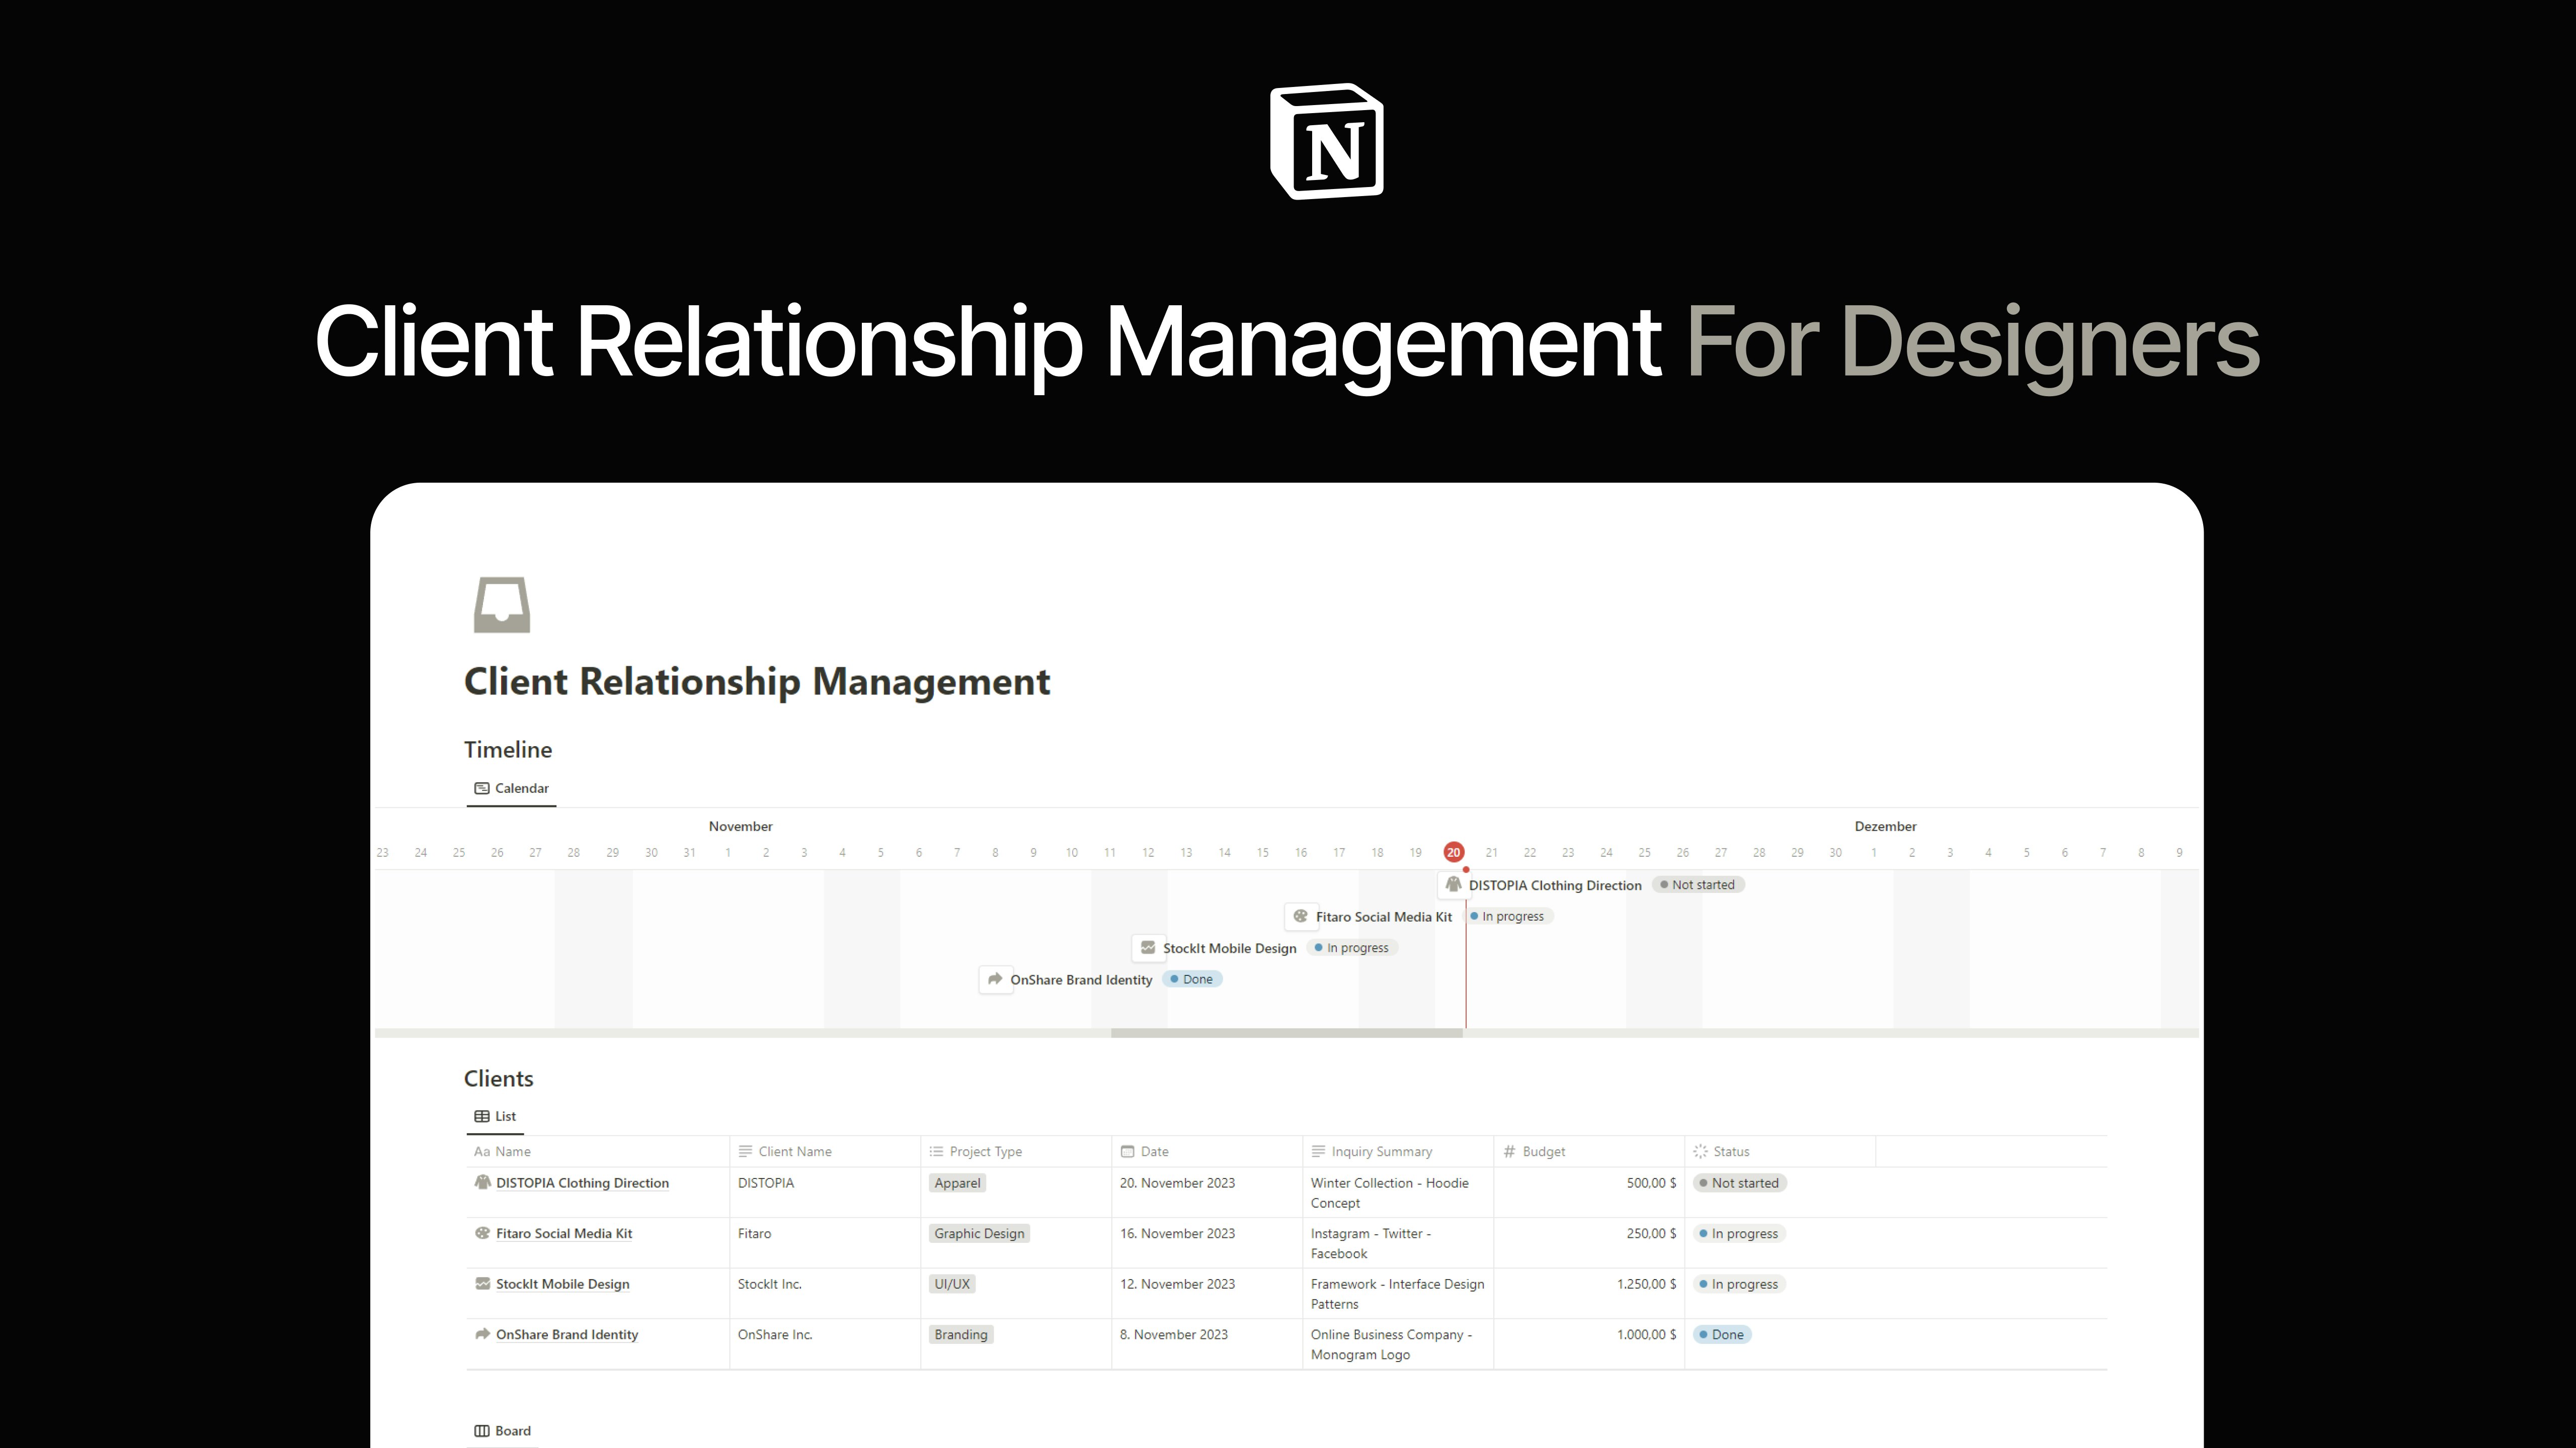
Task: Click the Budget column header
Action: [x=1589, y=1151]
